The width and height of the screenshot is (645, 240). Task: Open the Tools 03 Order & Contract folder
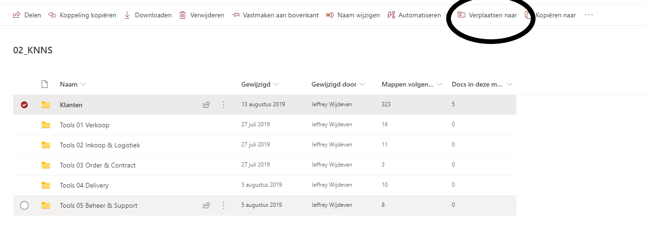click(98, 165)
